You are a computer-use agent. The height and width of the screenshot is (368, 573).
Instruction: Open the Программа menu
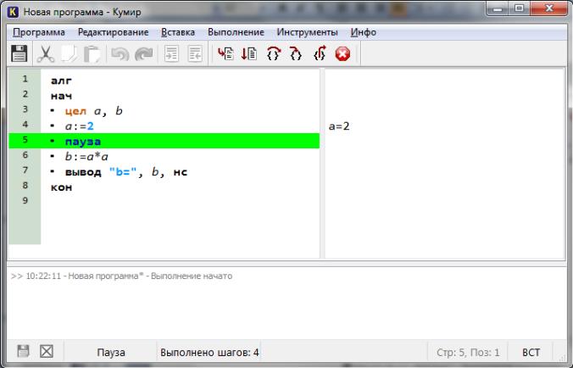click(x=39, y=32)
